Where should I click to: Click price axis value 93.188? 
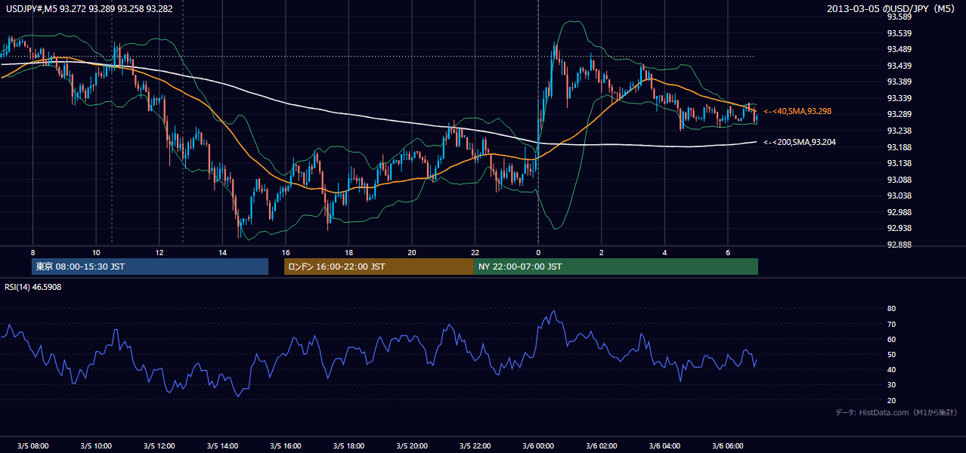click(898, 147)
